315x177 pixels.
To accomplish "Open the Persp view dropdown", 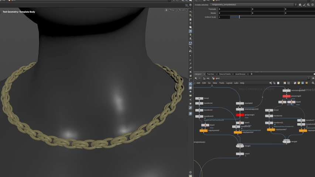I will [172, 10].
